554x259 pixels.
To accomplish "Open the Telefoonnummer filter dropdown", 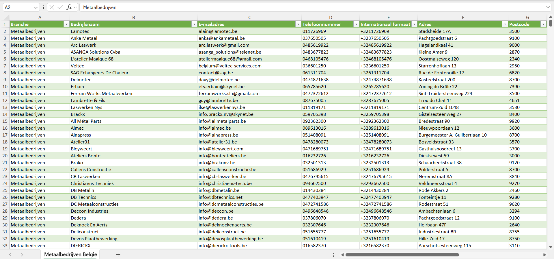I will pyautogui.click(x=356, y=24).
